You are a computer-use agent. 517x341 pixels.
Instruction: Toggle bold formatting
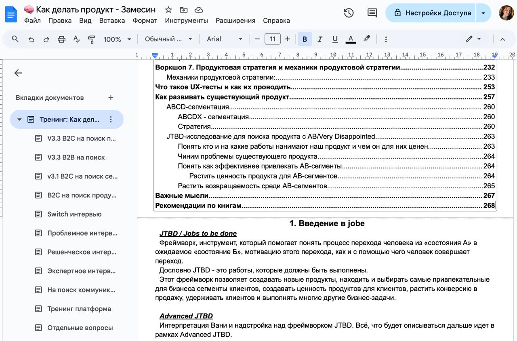pos(305,39)
